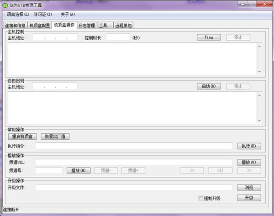
Task: Click the 执行(E) button
Action: (249, 146)
